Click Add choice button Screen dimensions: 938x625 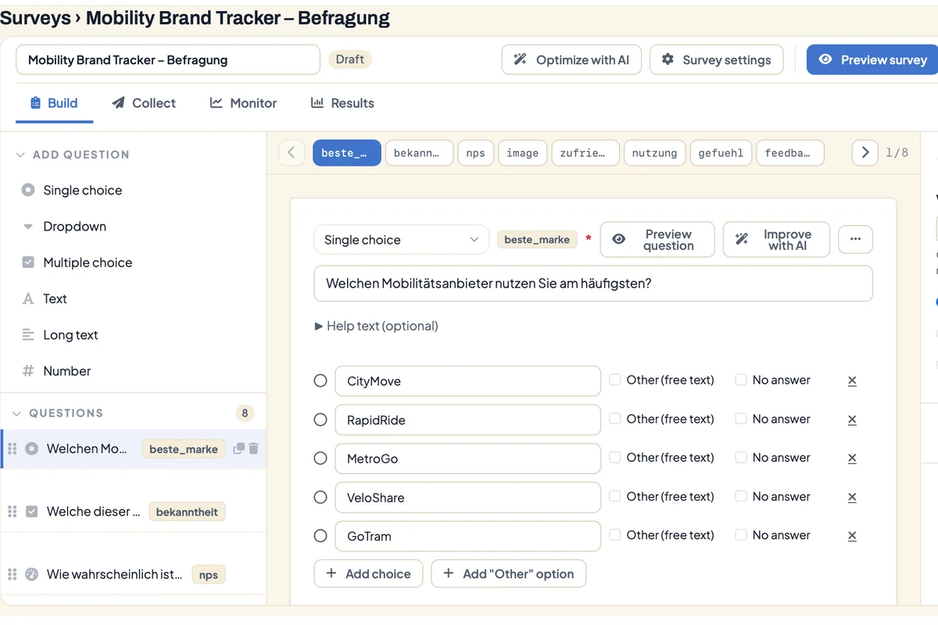coord(368,573)
